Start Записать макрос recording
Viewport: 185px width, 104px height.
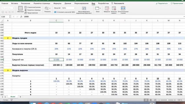point(114,10)
